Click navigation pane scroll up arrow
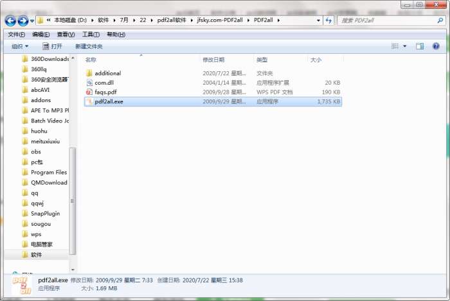Screen dimensions: 450x301 click(73, 58)
